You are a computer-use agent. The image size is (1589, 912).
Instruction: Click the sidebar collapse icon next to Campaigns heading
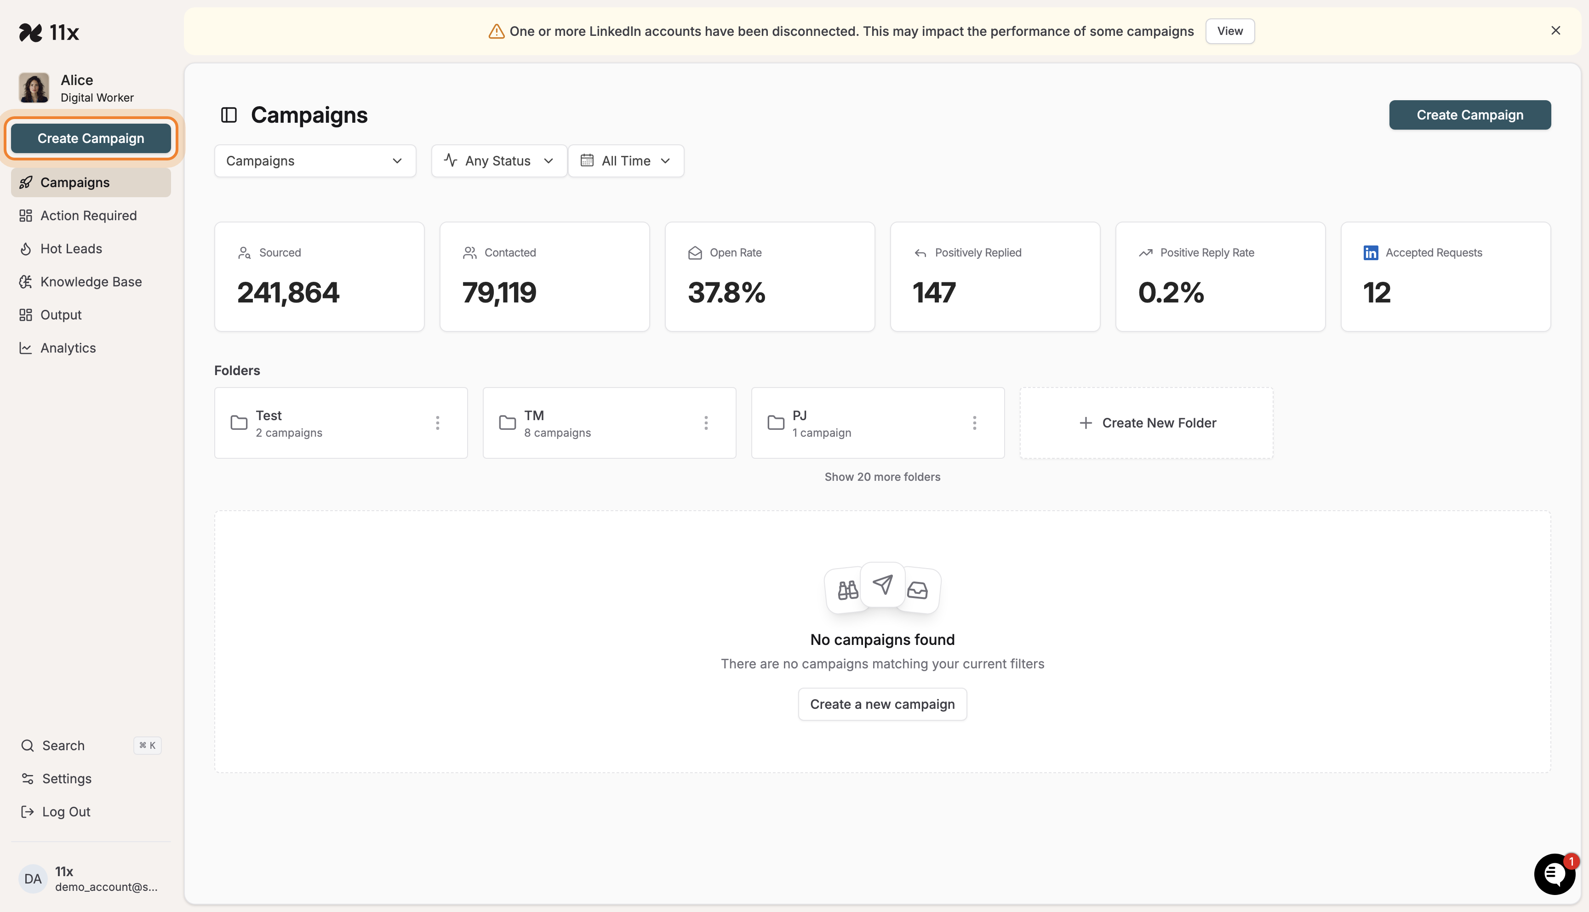pyautogui.click(x=229, y=114)
